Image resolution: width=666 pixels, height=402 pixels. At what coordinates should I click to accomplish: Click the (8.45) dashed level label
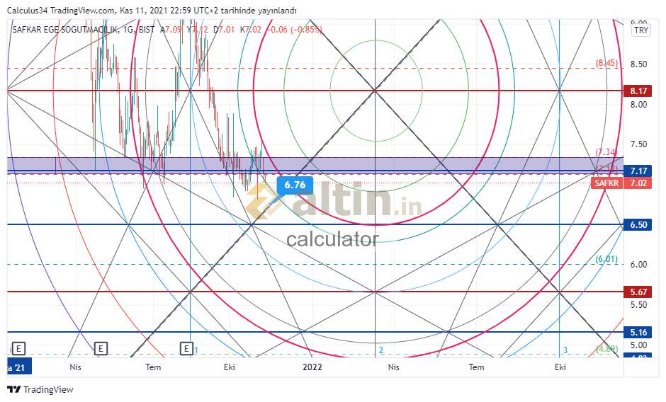[x=606, y=63]
